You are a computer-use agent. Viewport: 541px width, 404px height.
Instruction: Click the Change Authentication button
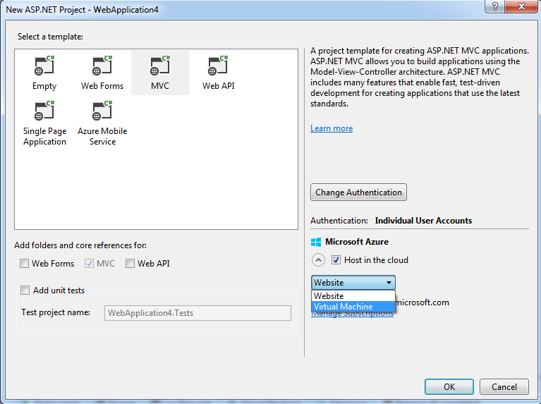click(x=358, y=192)
